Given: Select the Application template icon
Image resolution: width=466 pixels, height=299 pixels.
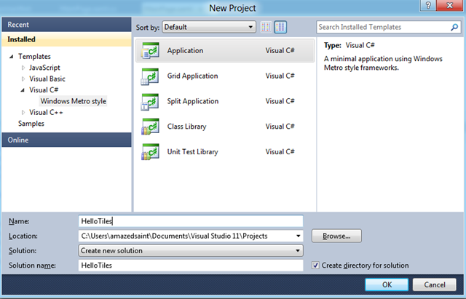Looking at the screenshot, I should (150, 50).
